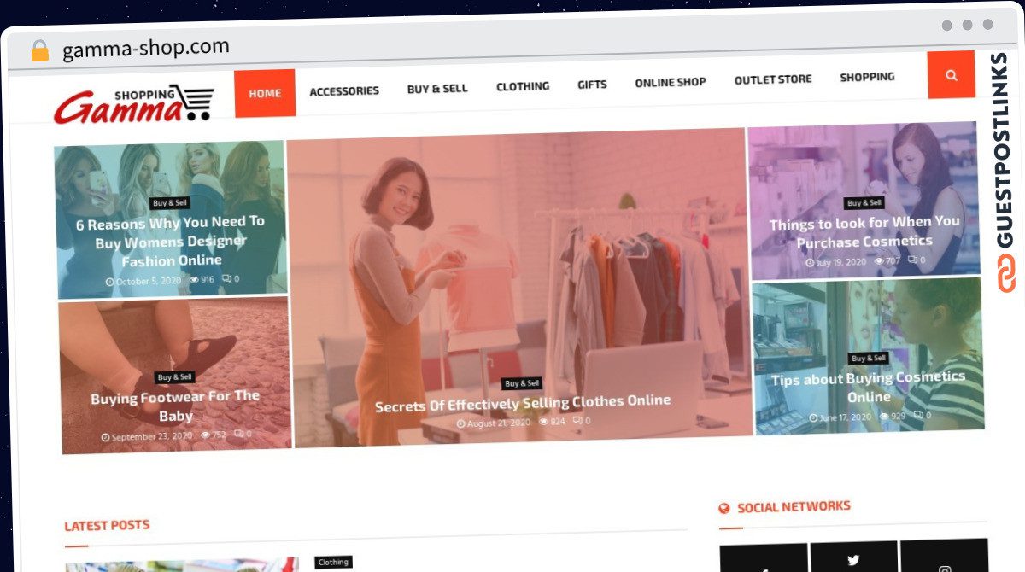The width and height of the screenshot is (1025, 572).
Task: Click the October 5, 2020 date
Action: click(143, 280)
